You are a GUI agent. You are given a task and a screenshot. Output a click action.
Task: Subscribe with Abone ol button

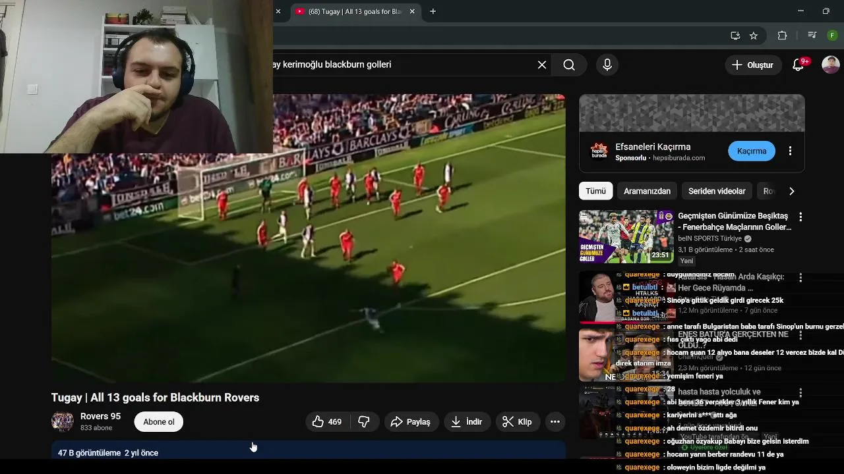tap(159, 422)
